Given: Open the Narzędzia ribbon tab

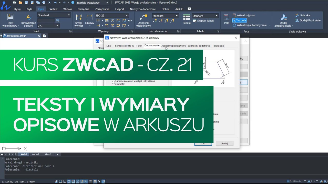Looking at the screenshot, I should click(83, 9).
